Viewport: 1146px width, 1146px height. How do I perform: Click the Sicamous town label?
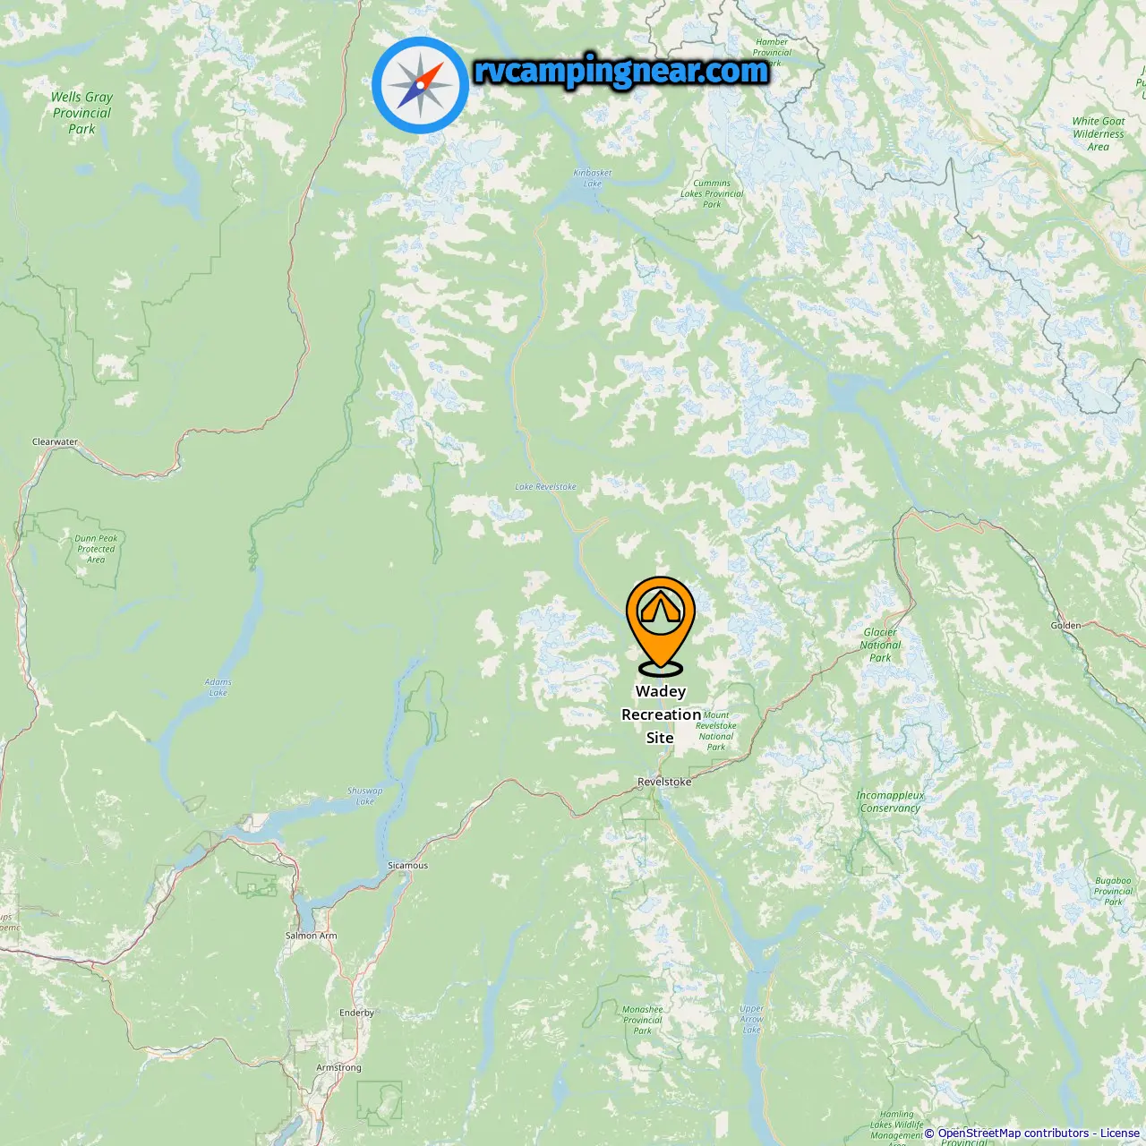407,866
